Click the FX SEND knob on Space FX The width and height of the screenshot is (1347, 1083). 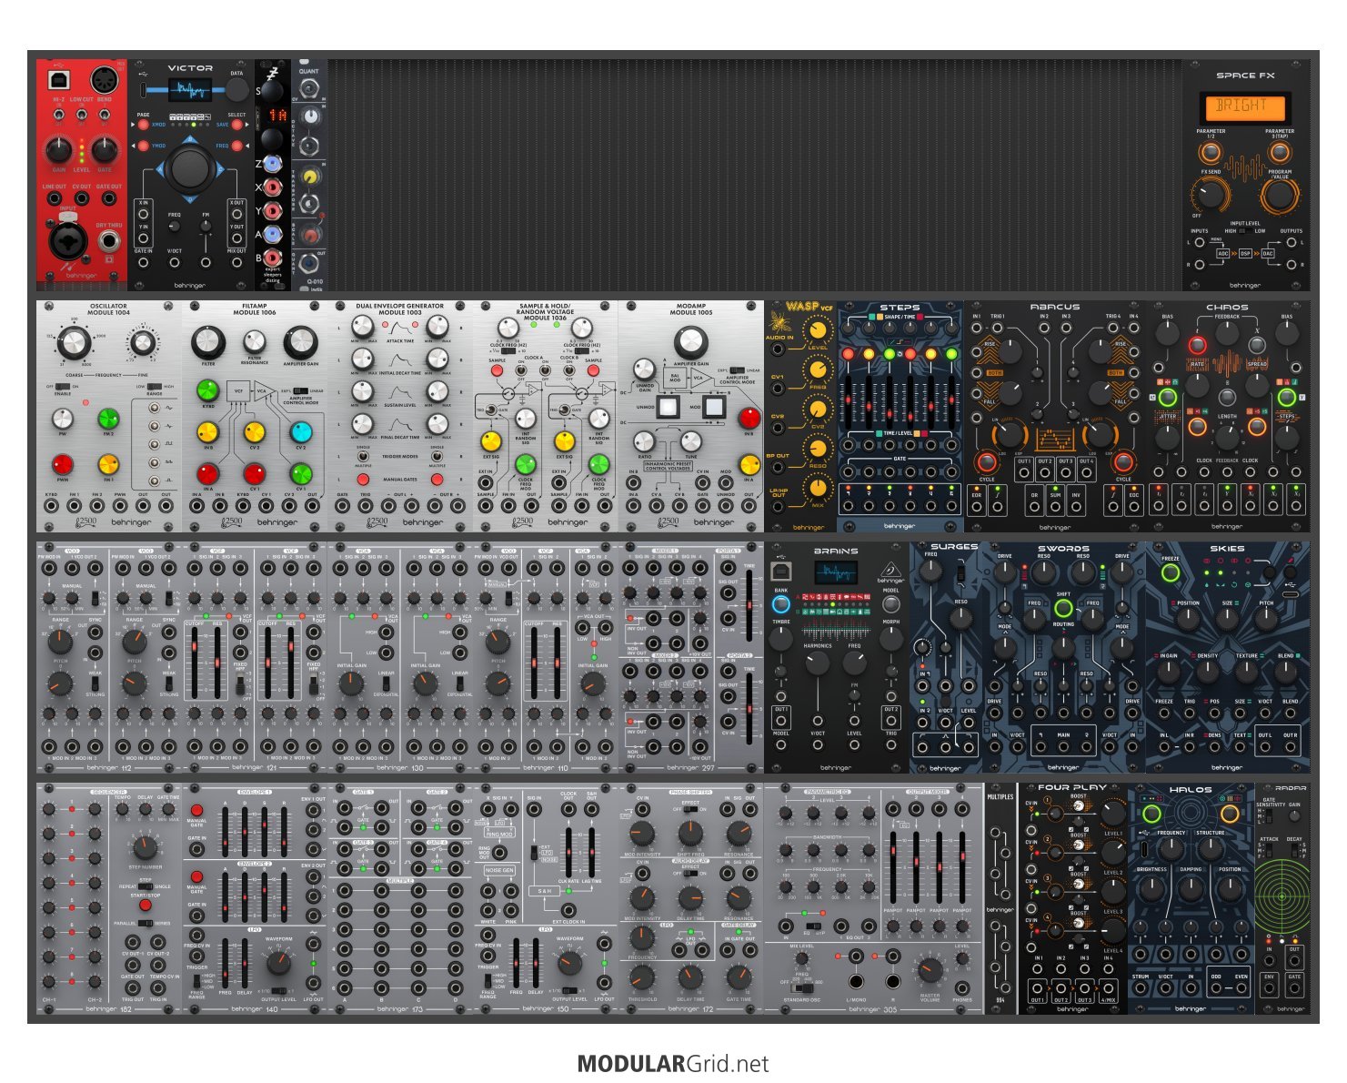[x=1210, y=193]
